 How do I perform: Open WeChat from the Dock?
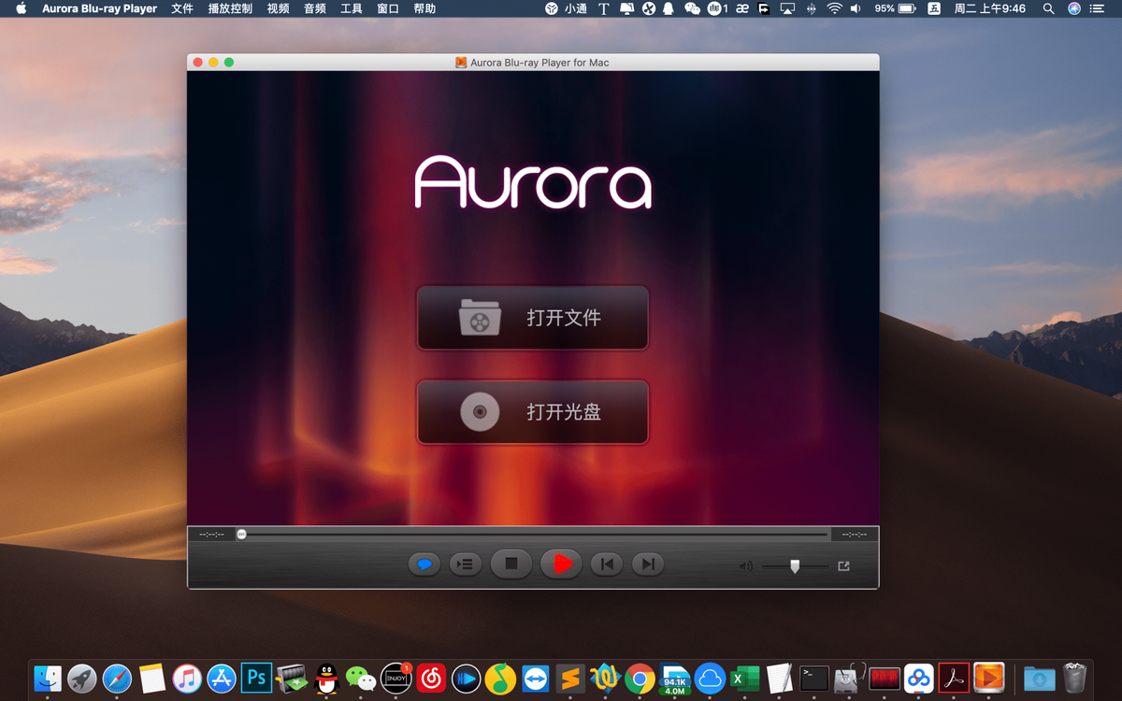(361, 677)
